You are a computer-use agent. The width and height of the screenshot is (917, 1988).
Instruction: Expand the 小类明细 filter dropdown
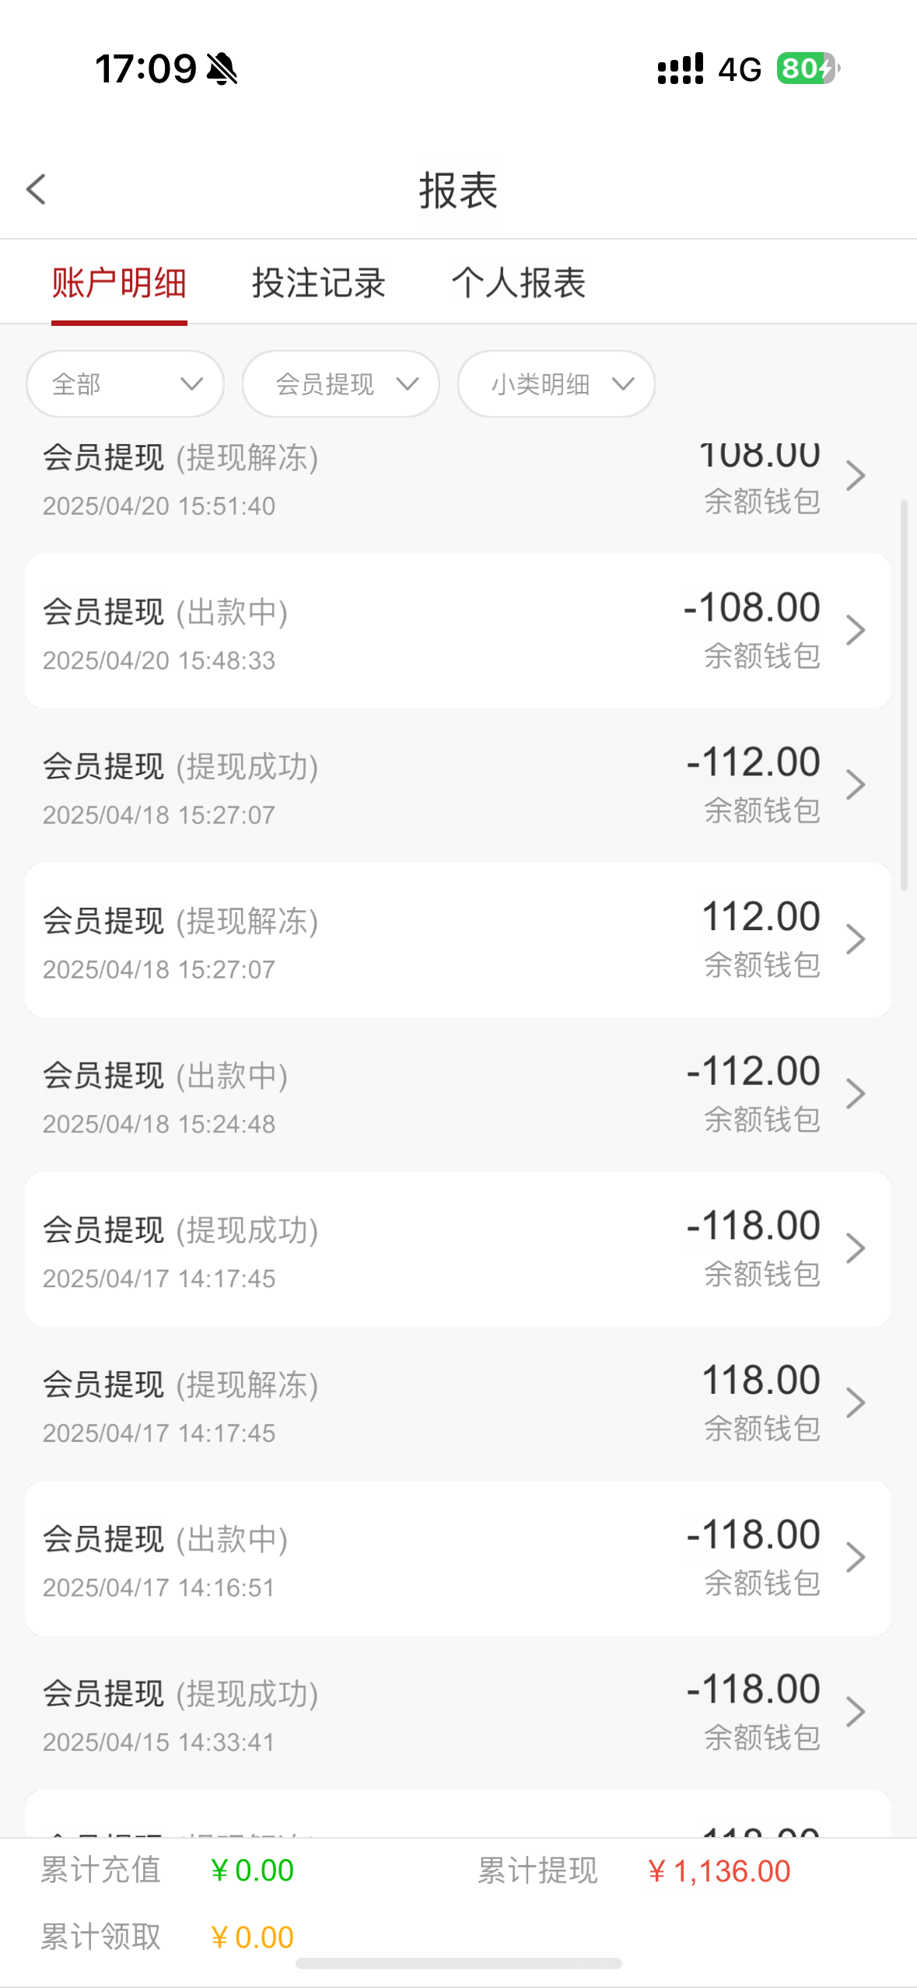[556, 384]
